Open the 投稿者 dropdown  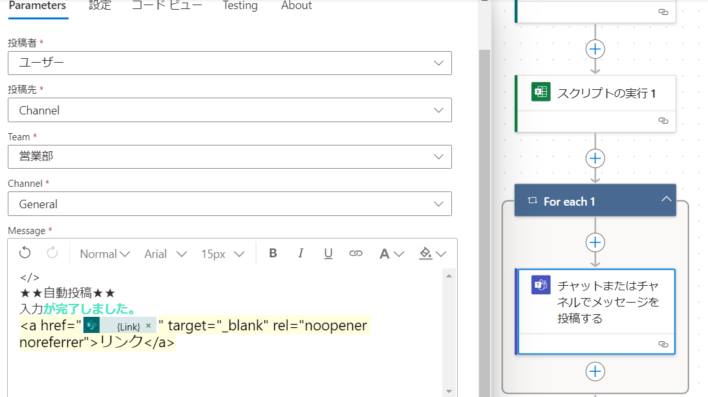(230, 63)
